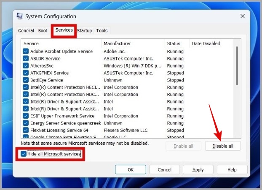This screenshot has width=262, height=190.
Task: Click Stopped status of ATKGFNEX Service
Action: tap(176, 73)
